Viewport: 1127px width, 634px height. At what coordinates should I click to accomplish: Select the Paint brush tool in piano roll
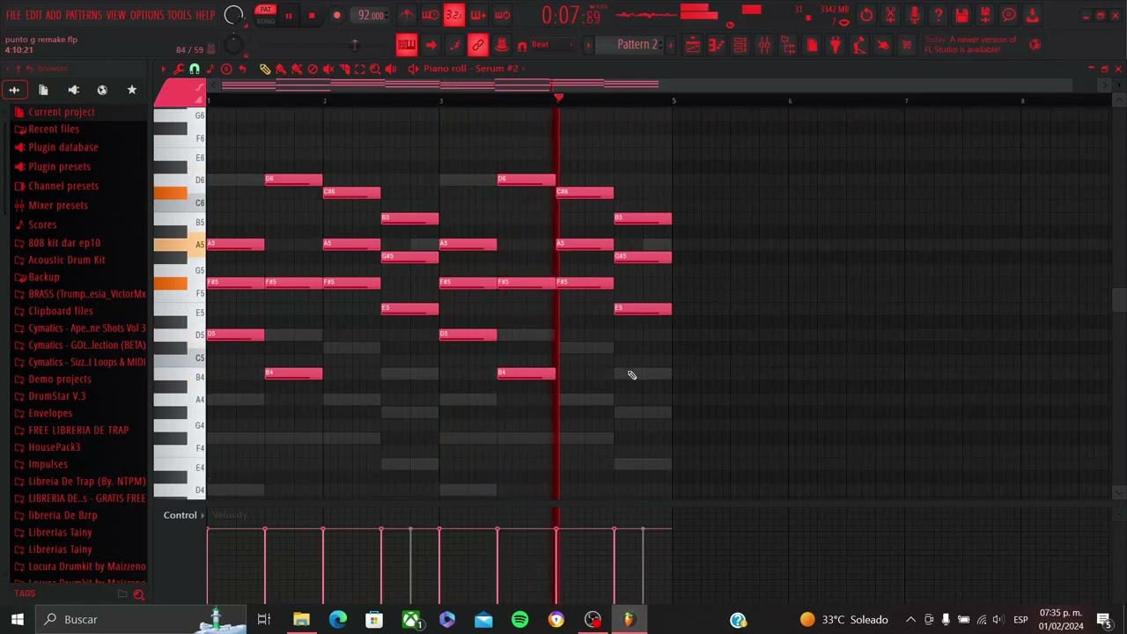coord(281,69)
